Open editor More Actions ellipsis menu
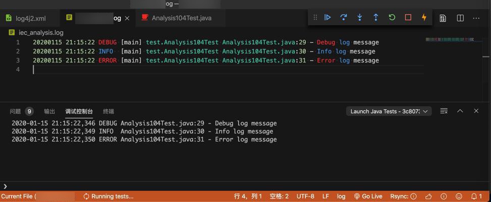The width and height of the screenshot is (491, 202). click(x=476, y=18)
